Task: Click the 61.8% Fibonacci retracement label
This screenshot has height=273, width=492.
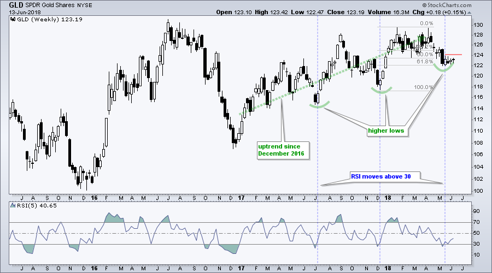Action: [425, 62]
